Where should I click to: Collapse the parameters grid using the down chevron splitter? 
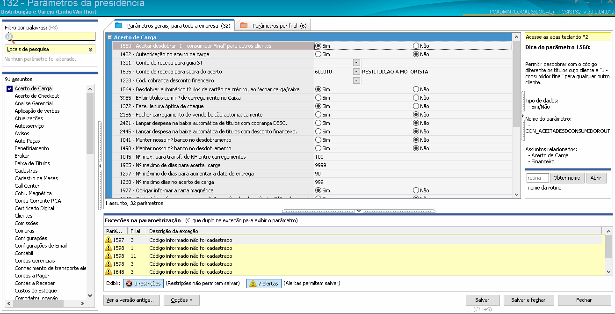pos(359,211)
